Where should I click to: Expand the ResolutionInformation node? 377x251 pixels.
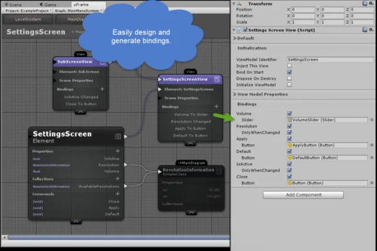[191, 213]
